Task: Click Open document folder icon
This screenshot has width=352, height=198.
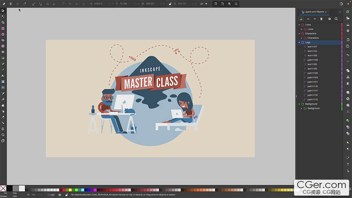Action: point(348,18)
